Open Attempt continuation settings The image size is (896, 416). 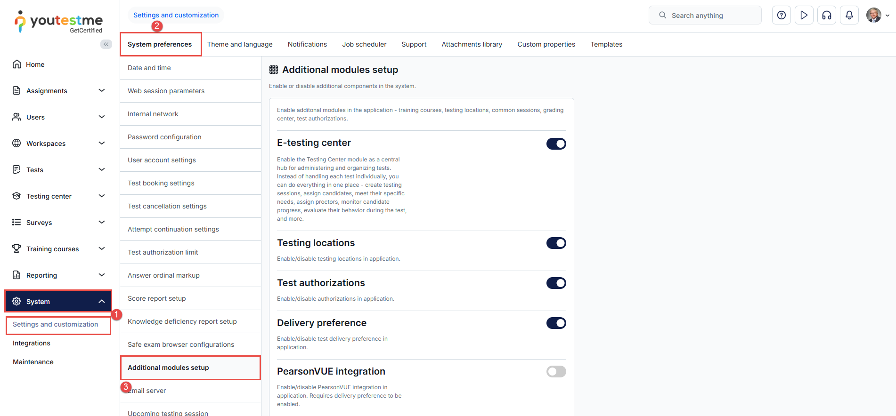[x=191, y=229]
